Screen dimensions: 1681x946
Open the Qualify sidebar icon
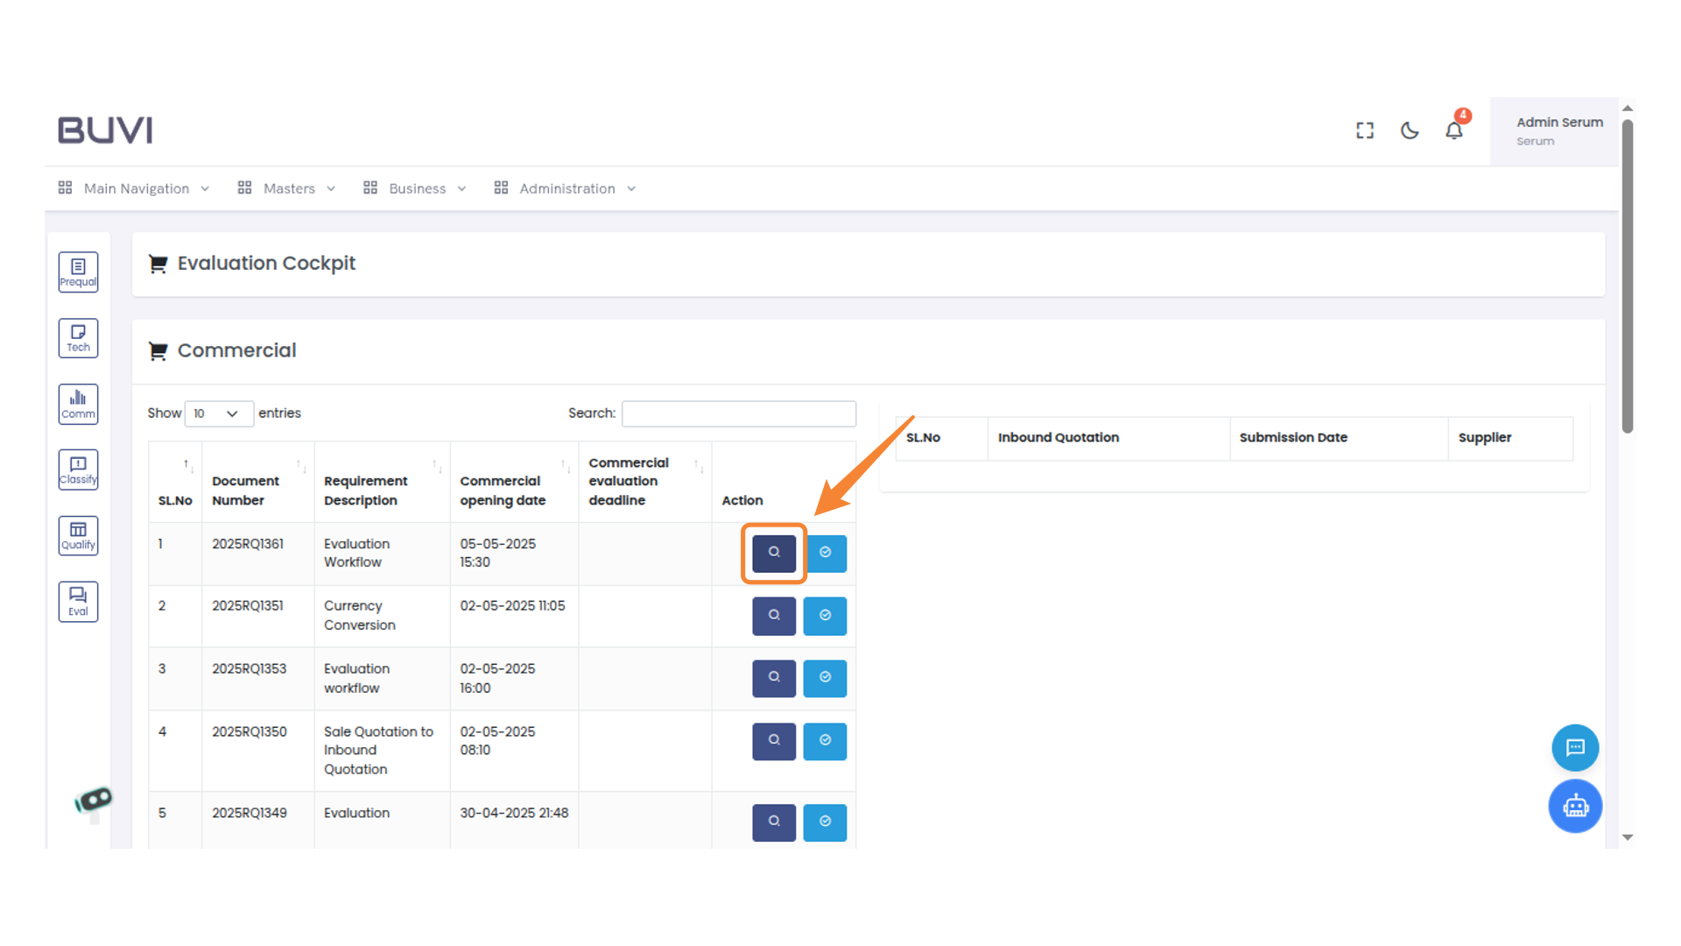(x=78, y=535)
